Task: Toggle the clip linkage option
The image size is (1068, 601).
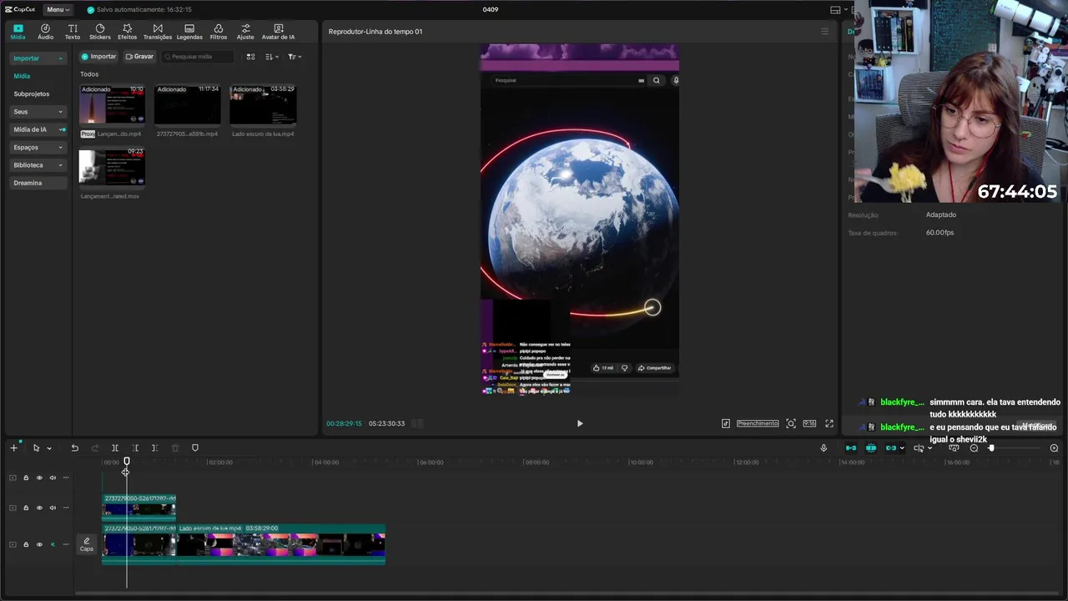Action: (x=891, y=448)
